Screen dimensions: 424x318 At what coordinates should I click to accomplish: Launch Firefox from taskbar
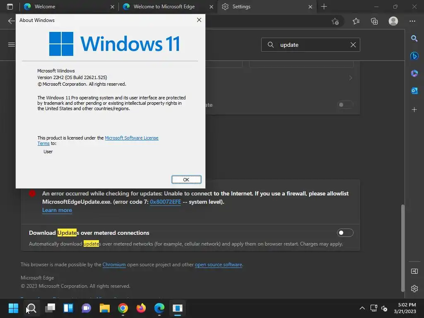(x=141, y=308)
